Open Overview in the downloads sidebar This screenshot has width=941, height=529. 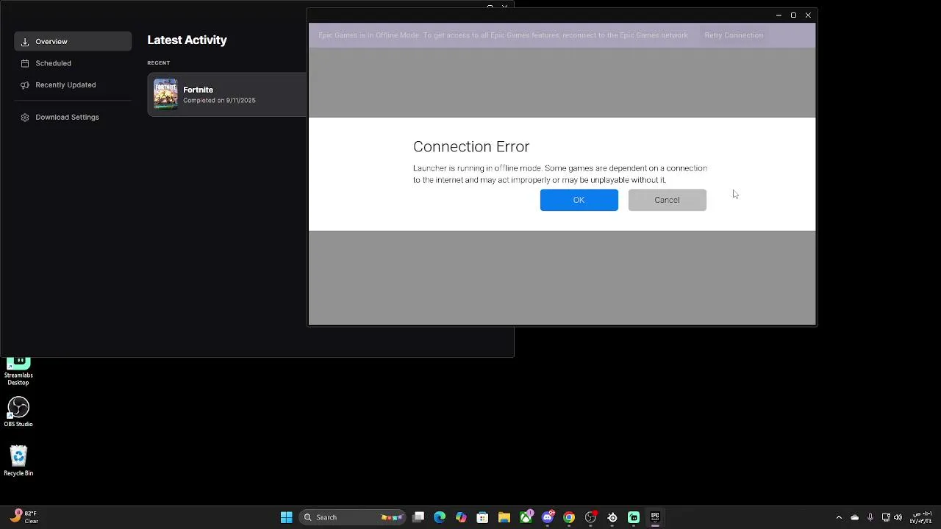(x=73, y=42)
